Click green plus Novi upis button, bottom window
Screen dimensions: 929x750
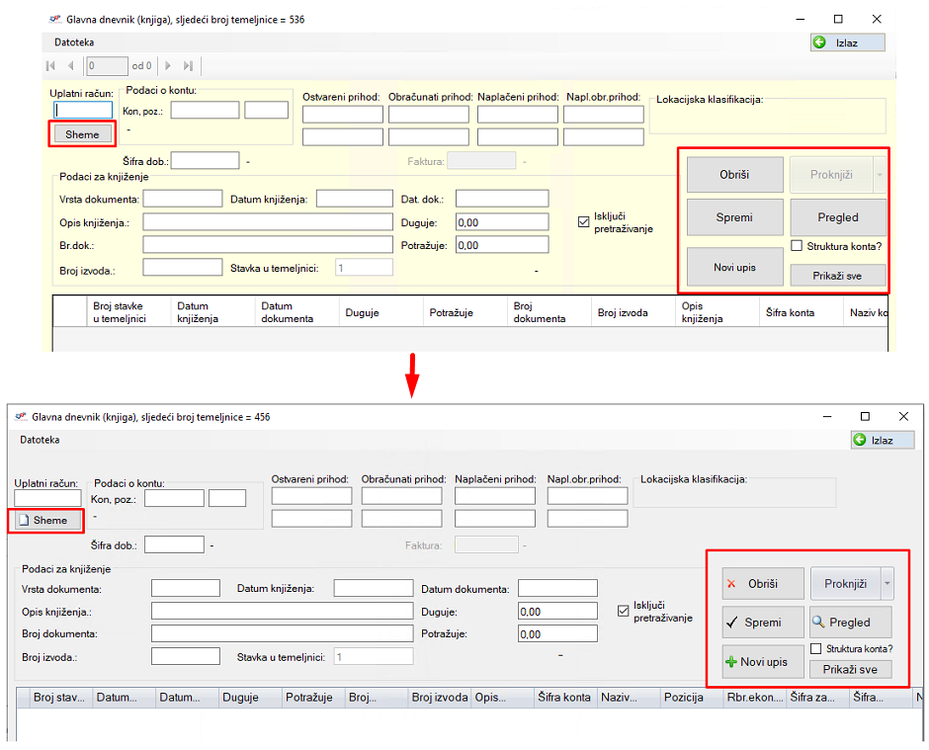[x=762, y=661]
